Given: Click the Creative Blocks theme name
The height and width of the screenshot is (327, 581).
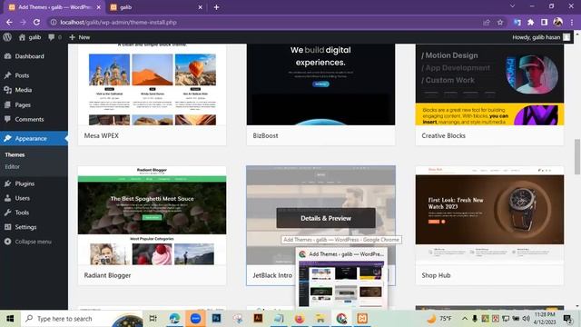Looking at the screenshot, I should pyautogui.click(x=443, y=135).
